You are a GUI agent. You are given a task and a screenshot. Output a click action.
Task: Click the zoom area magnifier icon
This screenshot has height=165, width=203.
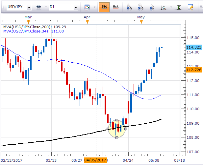(164, 7)
